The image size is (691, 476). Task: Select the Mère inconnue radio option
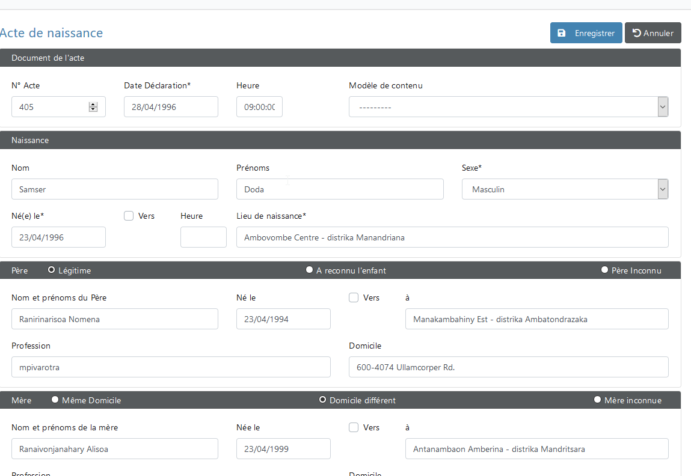(x=598, y=400)
